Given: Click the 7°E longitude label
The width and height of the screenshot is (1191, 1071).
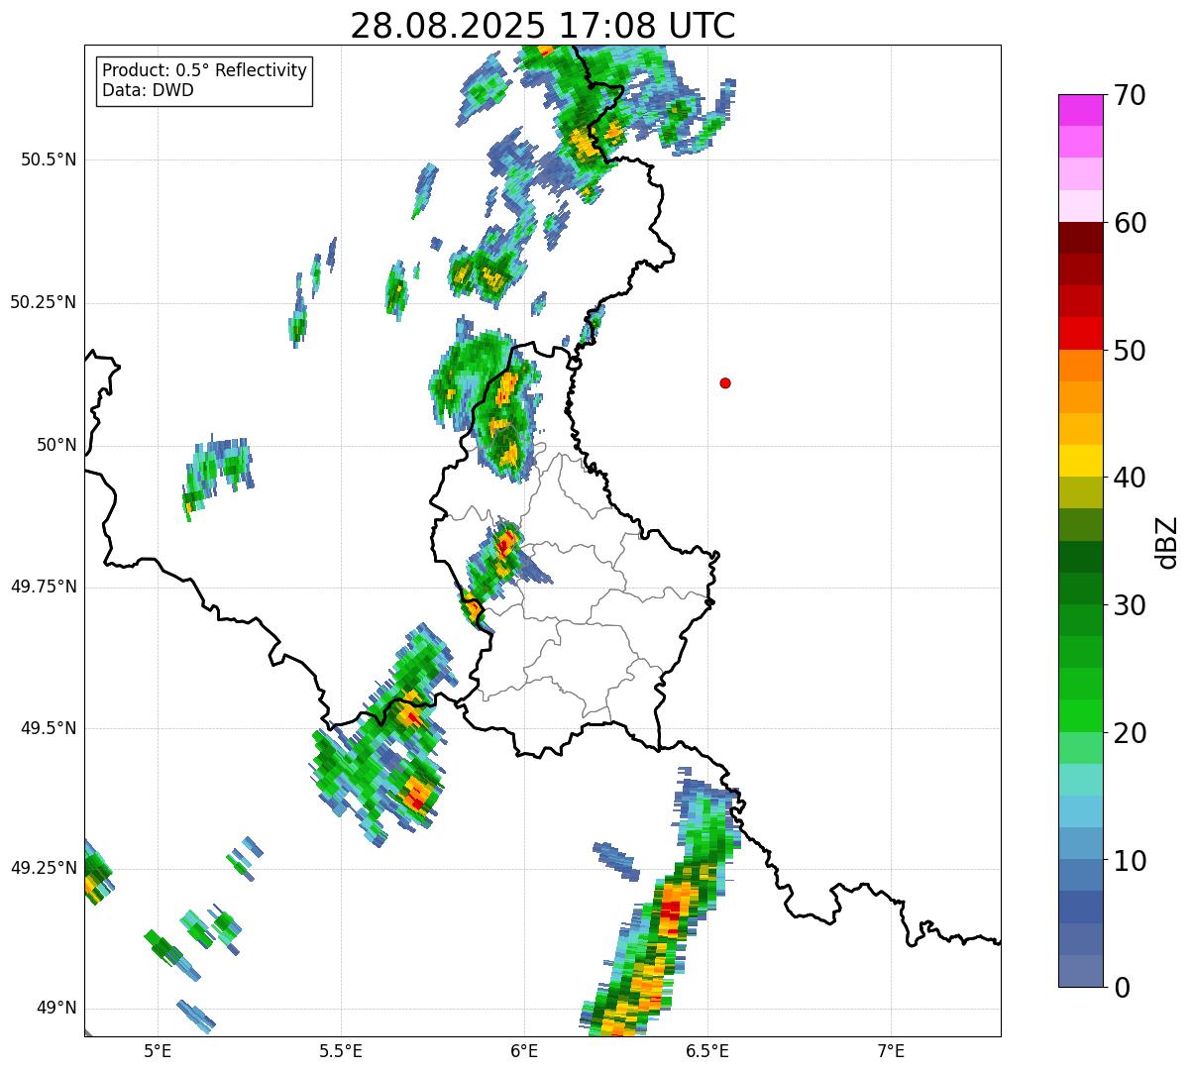Looking at the screenshot, I should tap(891, 1050).
